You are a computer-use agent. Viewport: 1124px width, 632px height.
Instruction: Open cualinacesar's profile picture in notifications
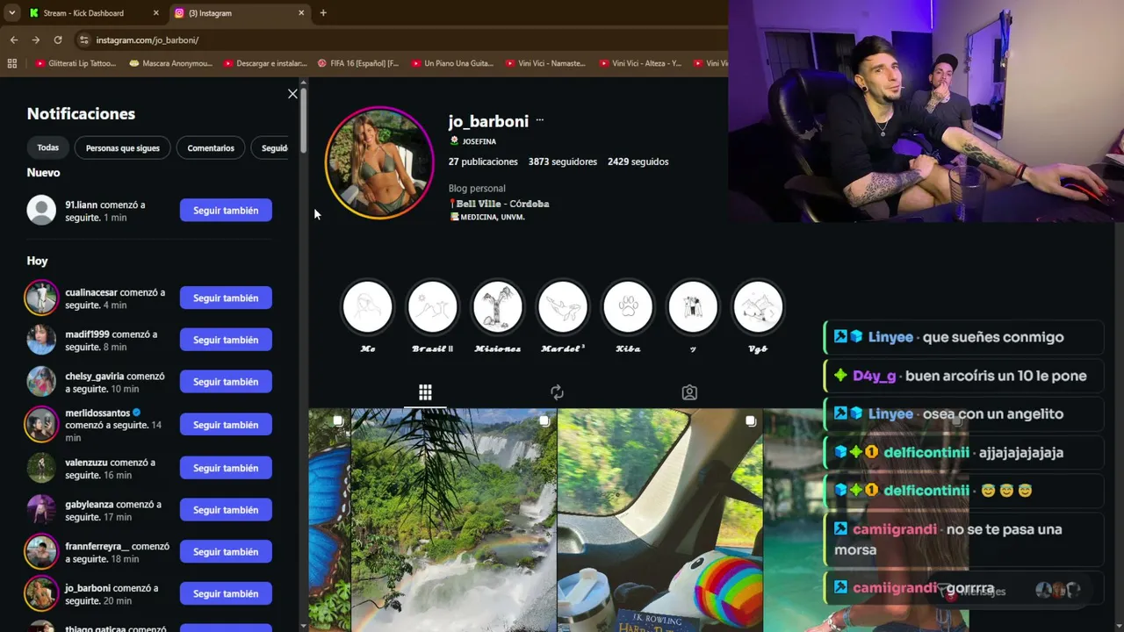(x=41, y=298)
